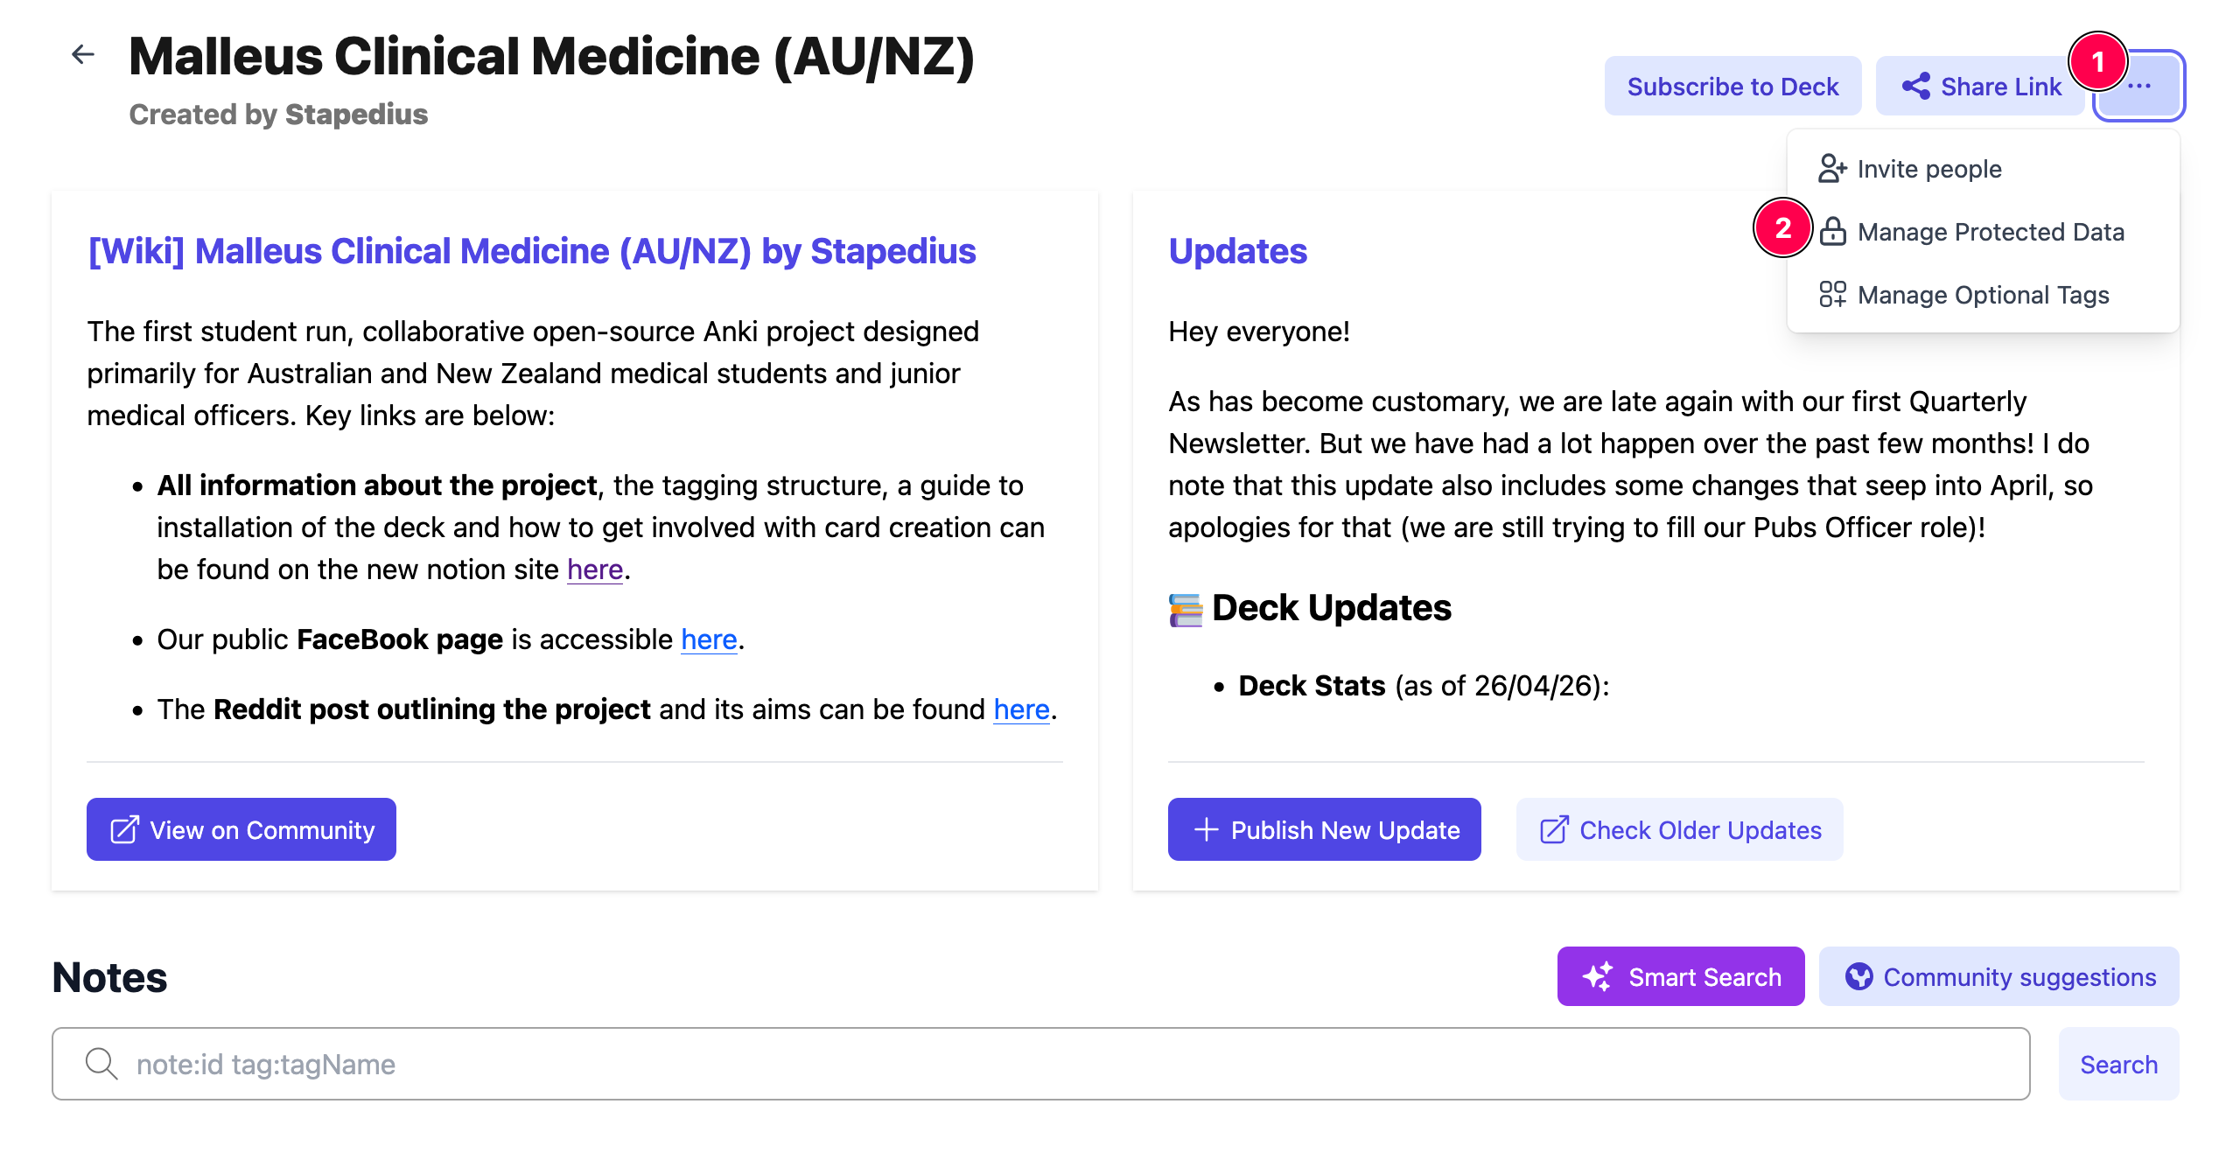Choose Manage Optional Tags from menu
The height and width of the screenshot is (1153, 2226).
pos(1982,295)
